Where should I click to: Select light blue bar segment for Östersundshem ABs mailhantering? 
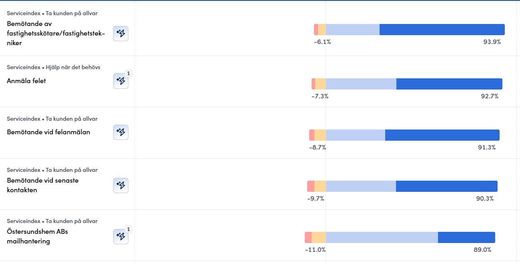(382, 237)
